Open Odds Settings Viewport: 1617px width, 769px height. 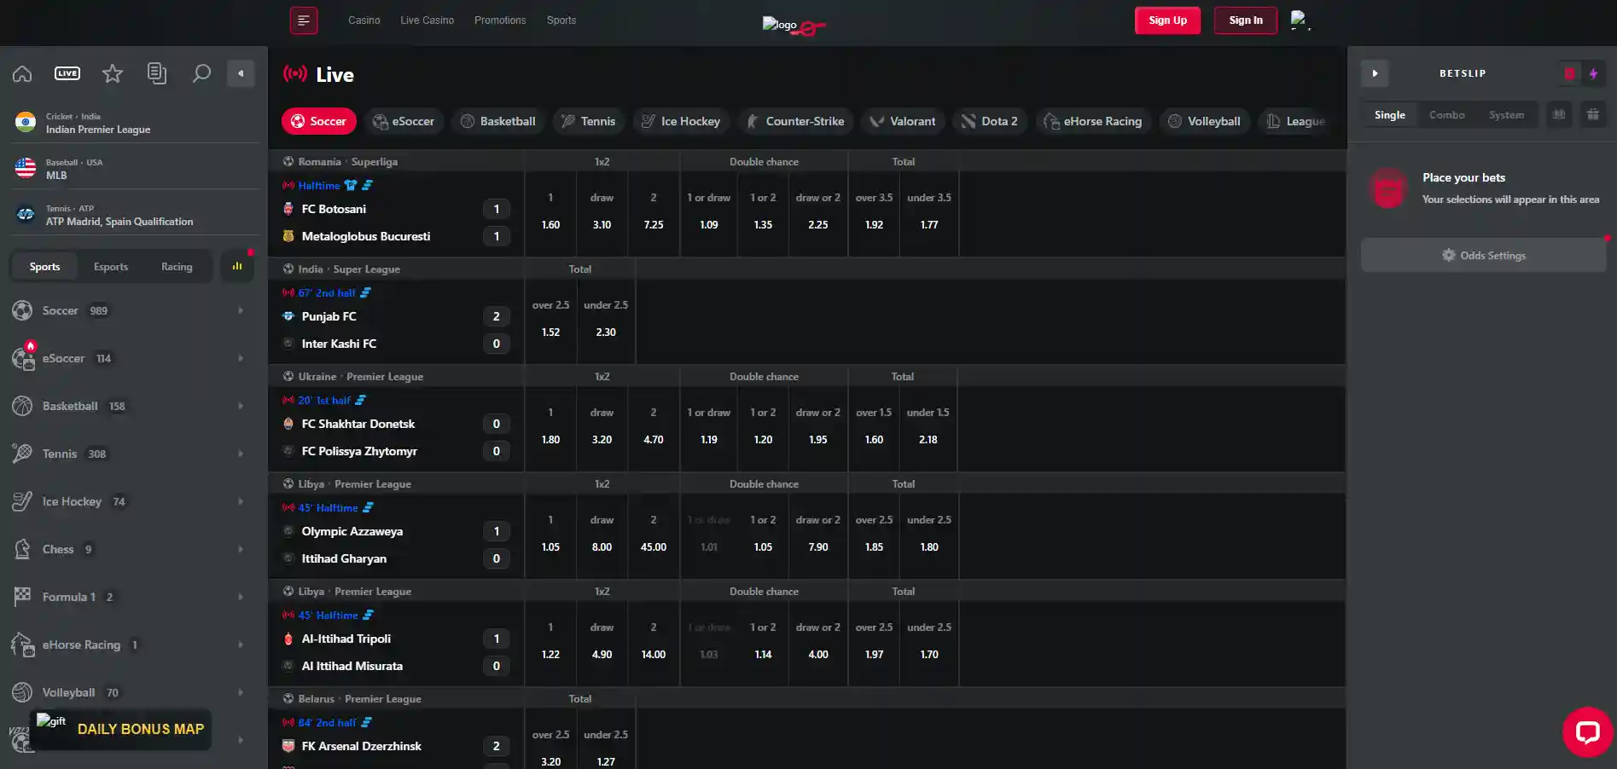point(1483,255)
